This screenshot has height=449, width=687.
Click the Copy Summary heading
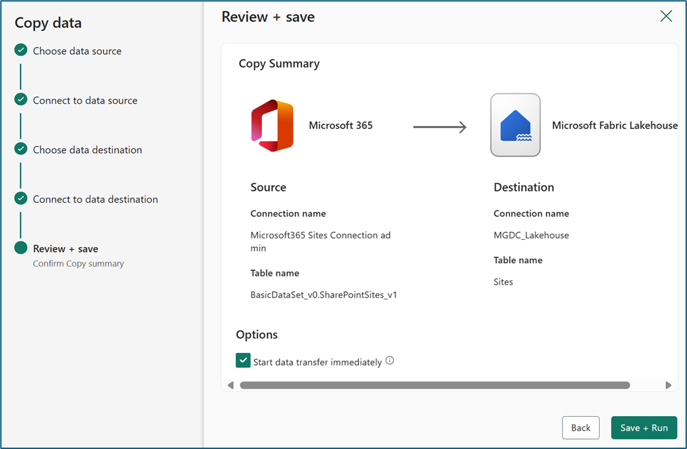point(279,64)
